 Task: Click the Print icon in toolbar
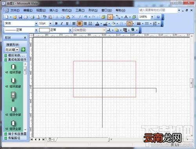(x=33, y=17)
